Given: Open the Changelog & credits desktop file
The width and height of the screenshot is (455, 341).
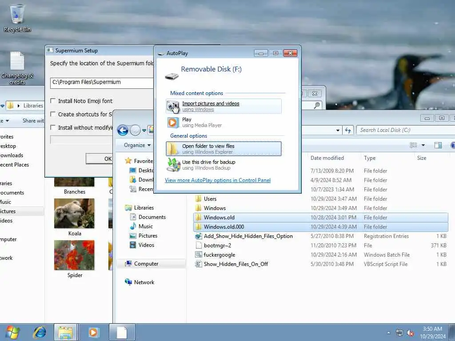Looking at the screenshot, I should click(x=17, y=68).
